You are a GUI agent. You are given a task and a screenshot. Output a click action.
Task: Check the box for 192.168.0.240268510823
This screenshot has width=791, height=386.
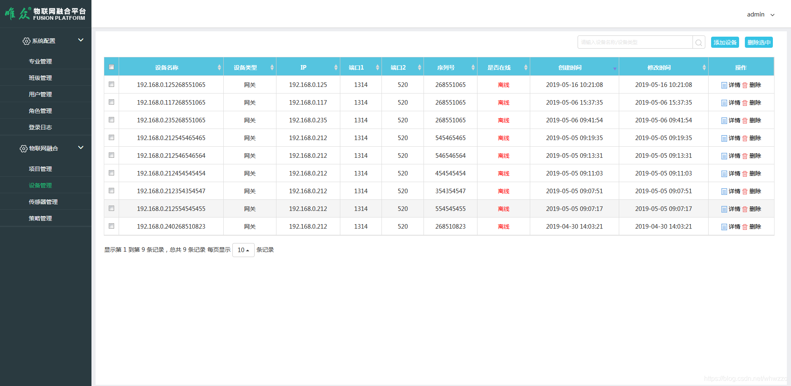(x=111, y=226)
